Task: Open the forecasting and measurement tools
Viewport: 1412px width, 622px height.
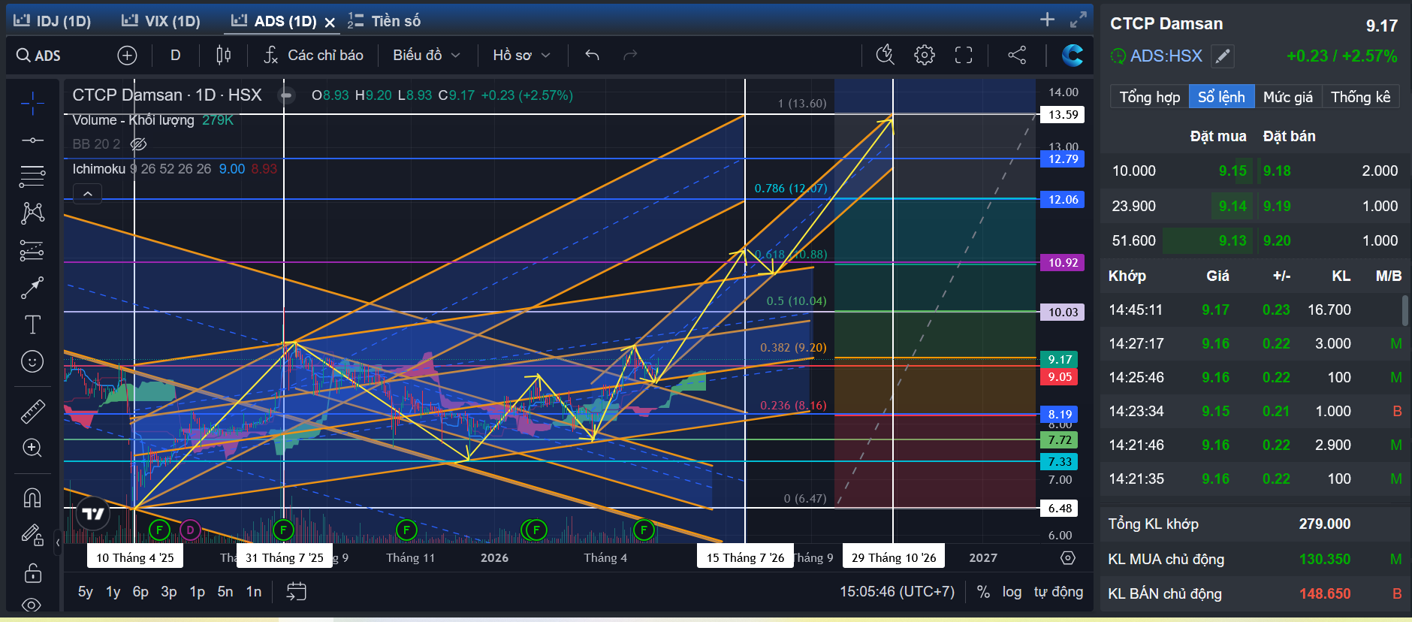Action: click(x=32, y=250)
